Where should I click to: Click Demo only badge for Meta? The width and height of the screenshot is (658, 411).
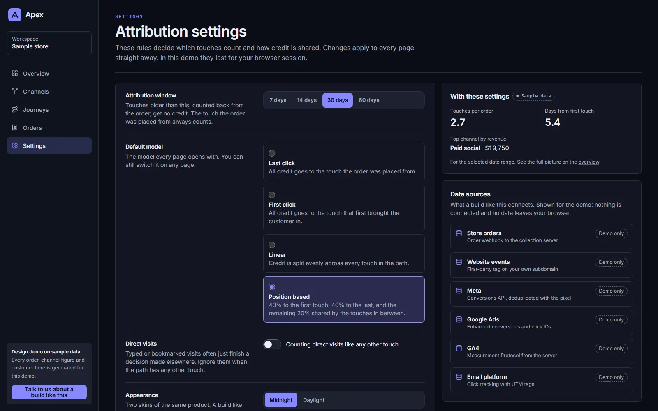coord(611,291)
